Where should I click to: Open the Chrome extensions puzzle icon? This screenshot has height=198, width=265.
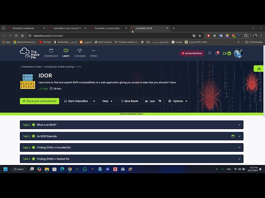(246, 36)
